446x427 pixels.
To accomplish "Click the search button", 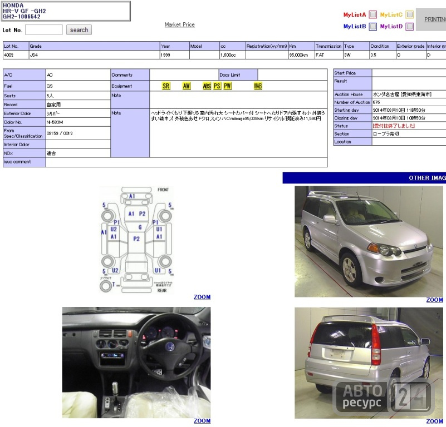I will click(x=79, y=30).
